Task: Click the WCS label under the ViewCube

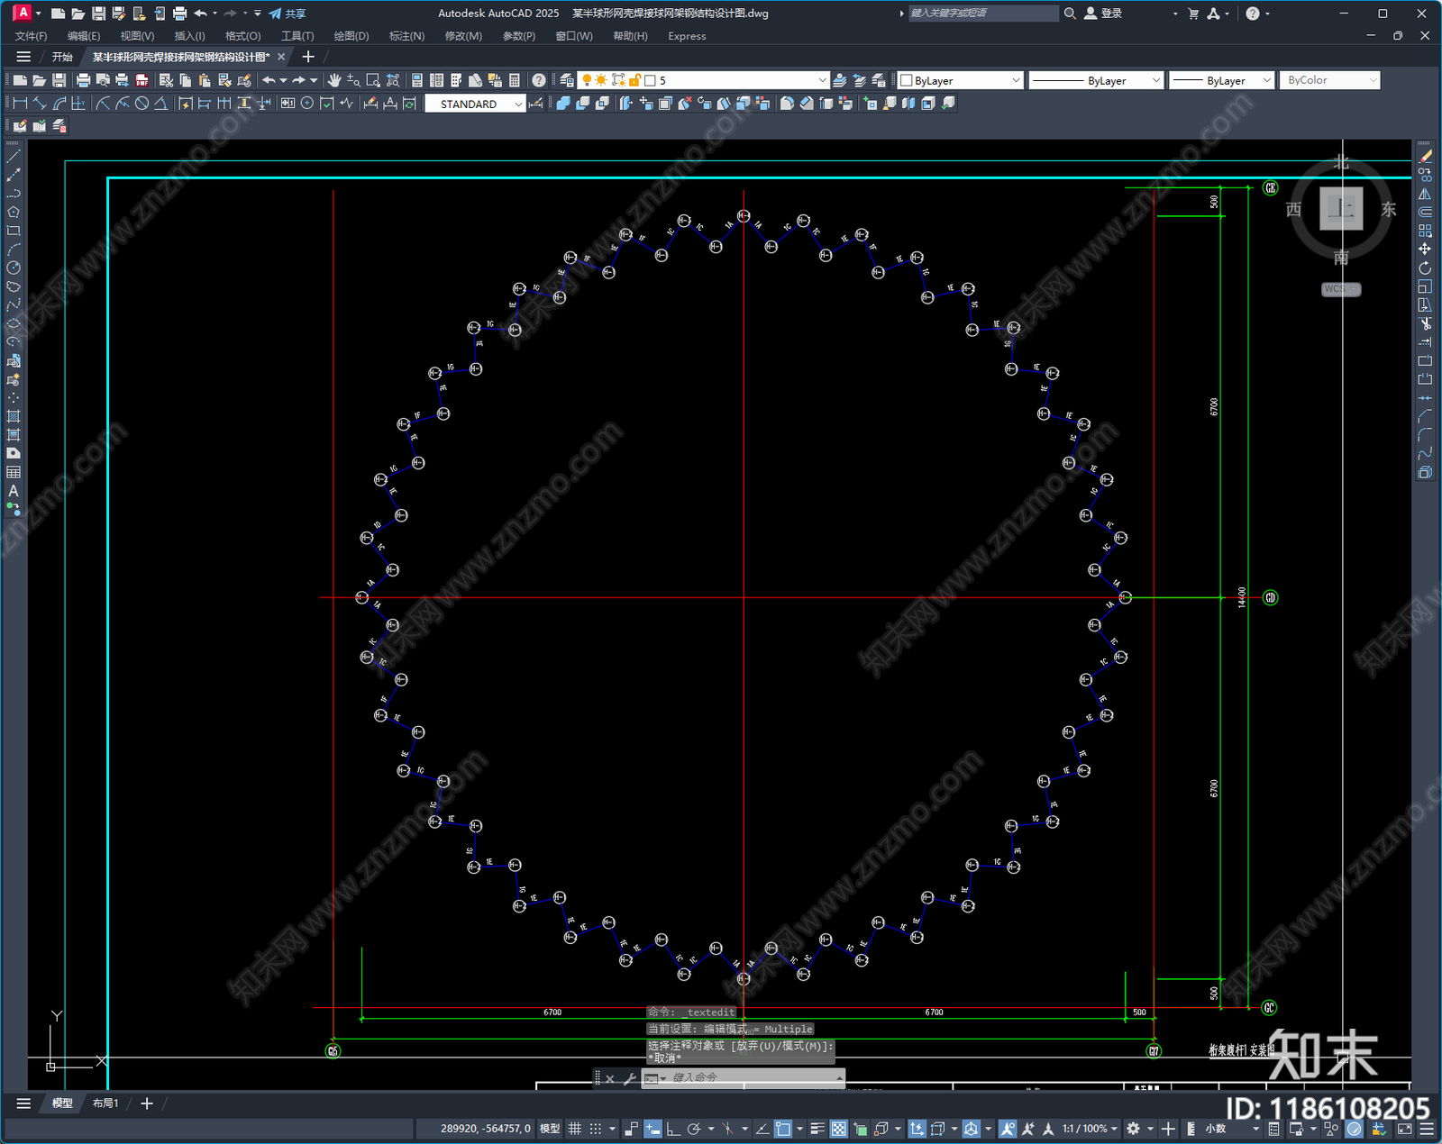Action: (x=1340, y=289)
